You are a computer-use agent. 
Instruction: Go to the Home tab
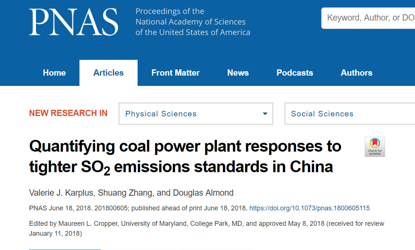click(x=54, y=73)
